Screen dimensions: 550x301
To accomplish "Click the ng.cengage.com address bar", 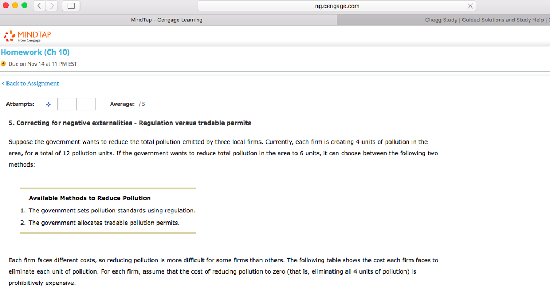I will coord(337,6).
